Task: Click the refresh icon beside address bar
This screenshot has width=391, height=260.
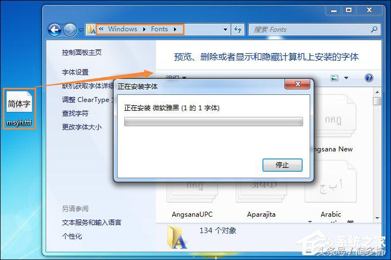Action: [x=238, y=30]
